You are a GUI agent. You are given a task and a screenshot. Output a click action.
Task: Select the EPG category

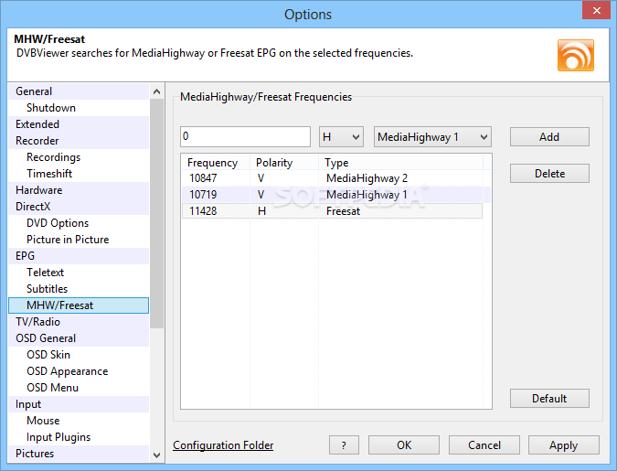tap(79, 256)
